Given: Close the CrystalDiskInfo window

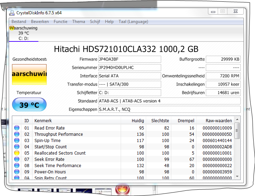Looking at the screenshot, I should pyautogui.click(x=235, y=11).
